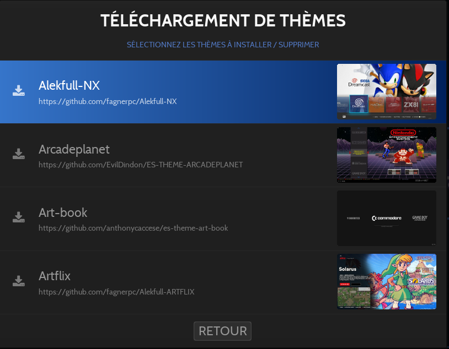Image resolution: width=449 pixels, height=349 pixels.
Task: Click the fagnerpc/Alekfull-ARTFLIX GitHub URL
Action: point(116,291)
